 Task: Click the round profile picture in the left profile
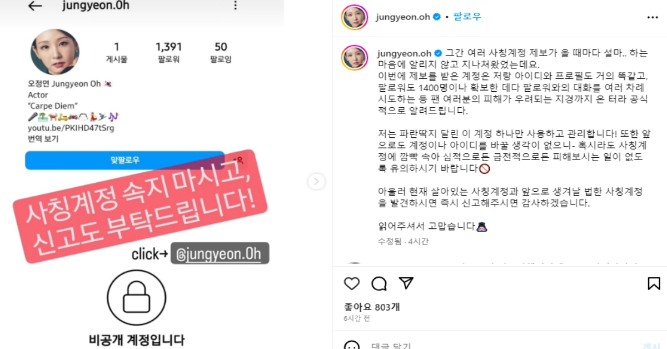[x=54, y=52]
